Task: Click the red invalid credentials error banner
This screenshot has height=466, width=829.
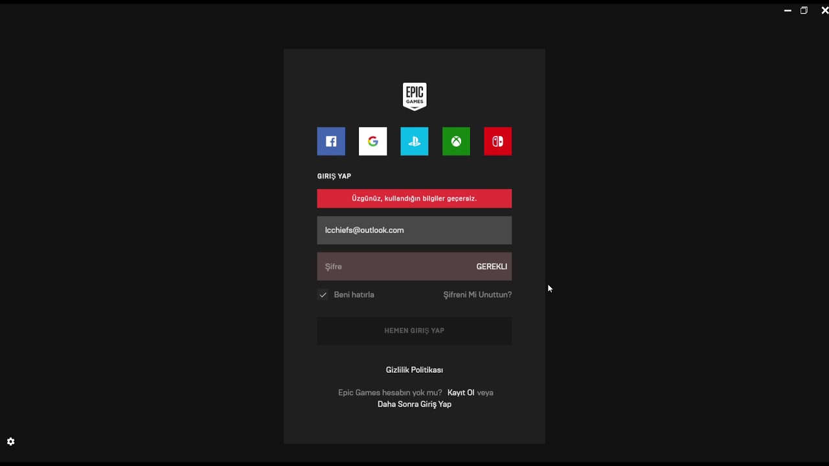Action: 414,199
